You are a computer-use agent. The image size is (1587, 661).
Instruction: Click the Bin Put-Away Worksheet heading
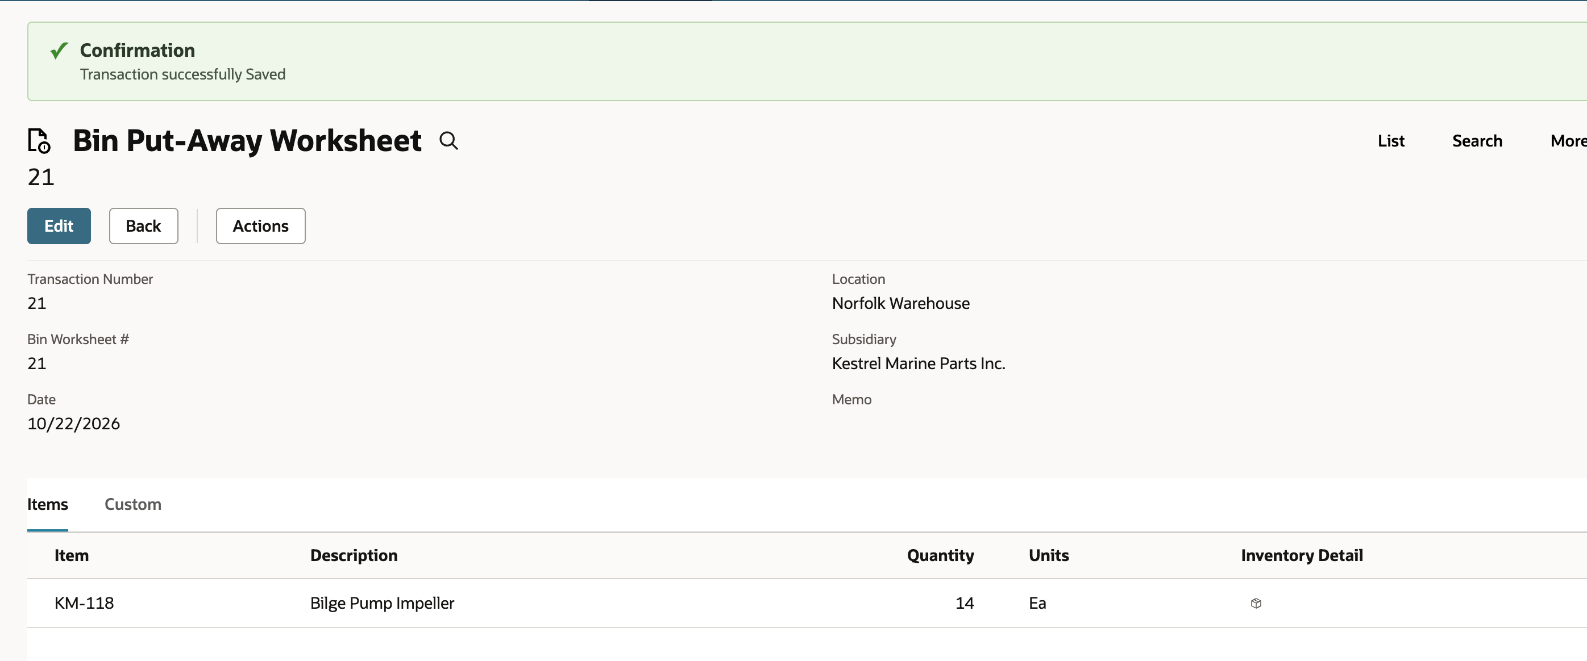[x=247, y=141]
